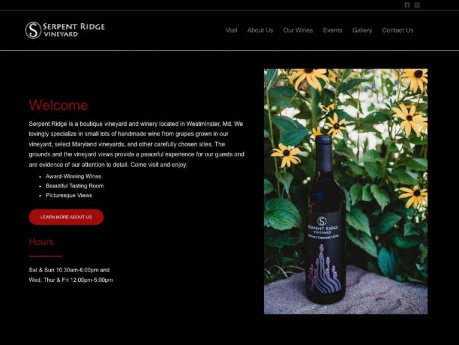Screen dimensions: 459x345
Task: Click the Serpent Ridge Vineyard logo
Action: (65, 30)
